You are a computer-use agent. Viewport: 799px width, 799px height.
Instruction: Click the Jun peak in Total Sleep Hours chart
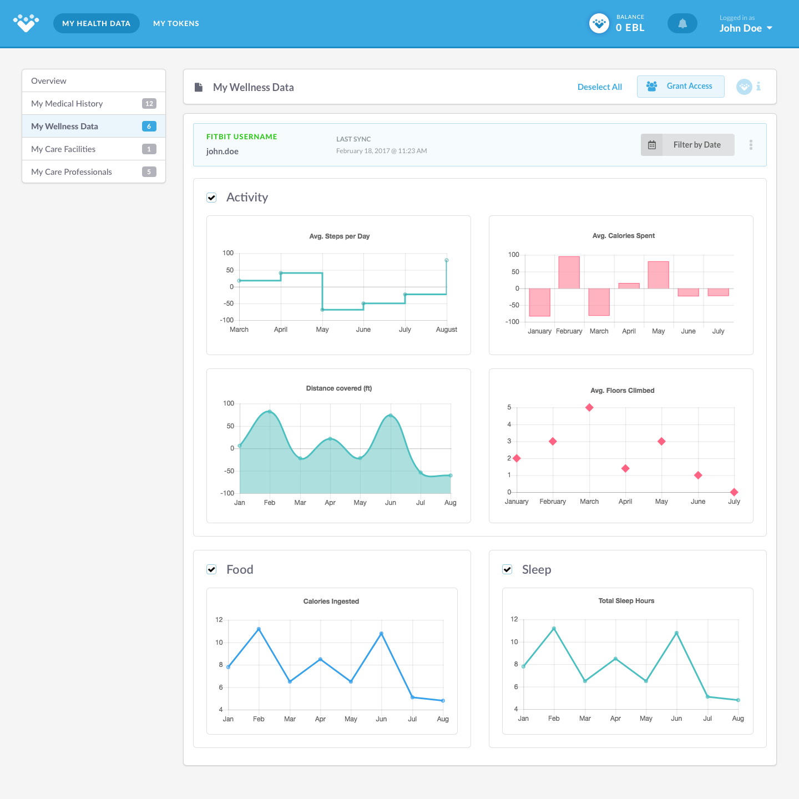(676, 633)
